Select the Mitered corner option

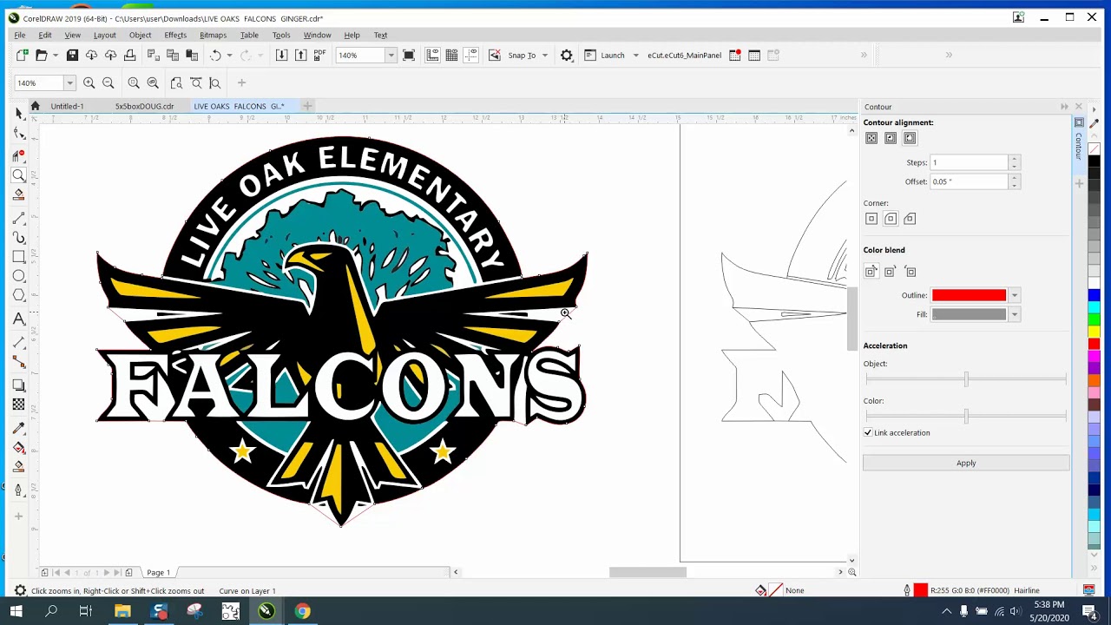[871, 219]
